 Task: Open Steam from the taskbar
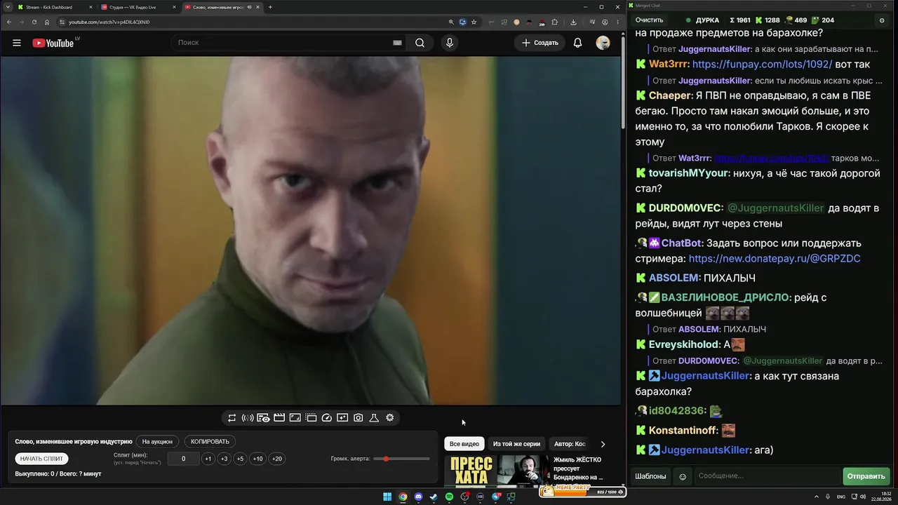[434, 497]
